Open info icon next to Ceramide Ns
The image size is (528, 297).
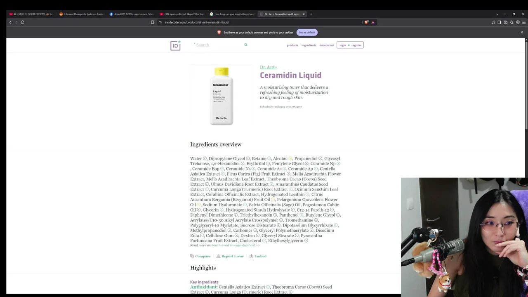coord(253,169)
